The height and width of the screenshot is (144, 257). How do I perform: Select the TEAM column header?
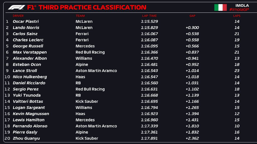[80, 16]
